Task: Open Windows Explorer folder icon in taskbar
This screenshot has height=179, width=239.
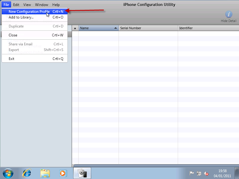Action: 45,173
